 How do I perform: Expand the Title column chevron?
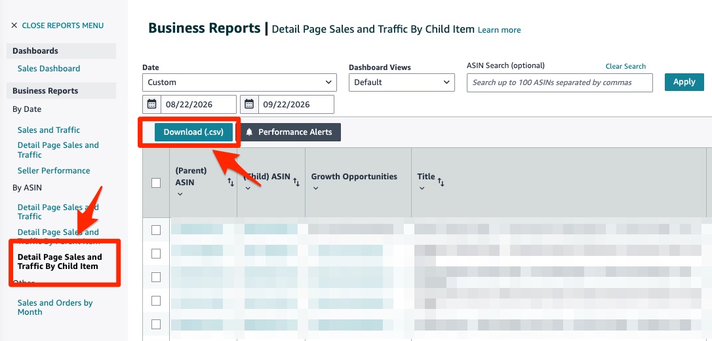422,188
